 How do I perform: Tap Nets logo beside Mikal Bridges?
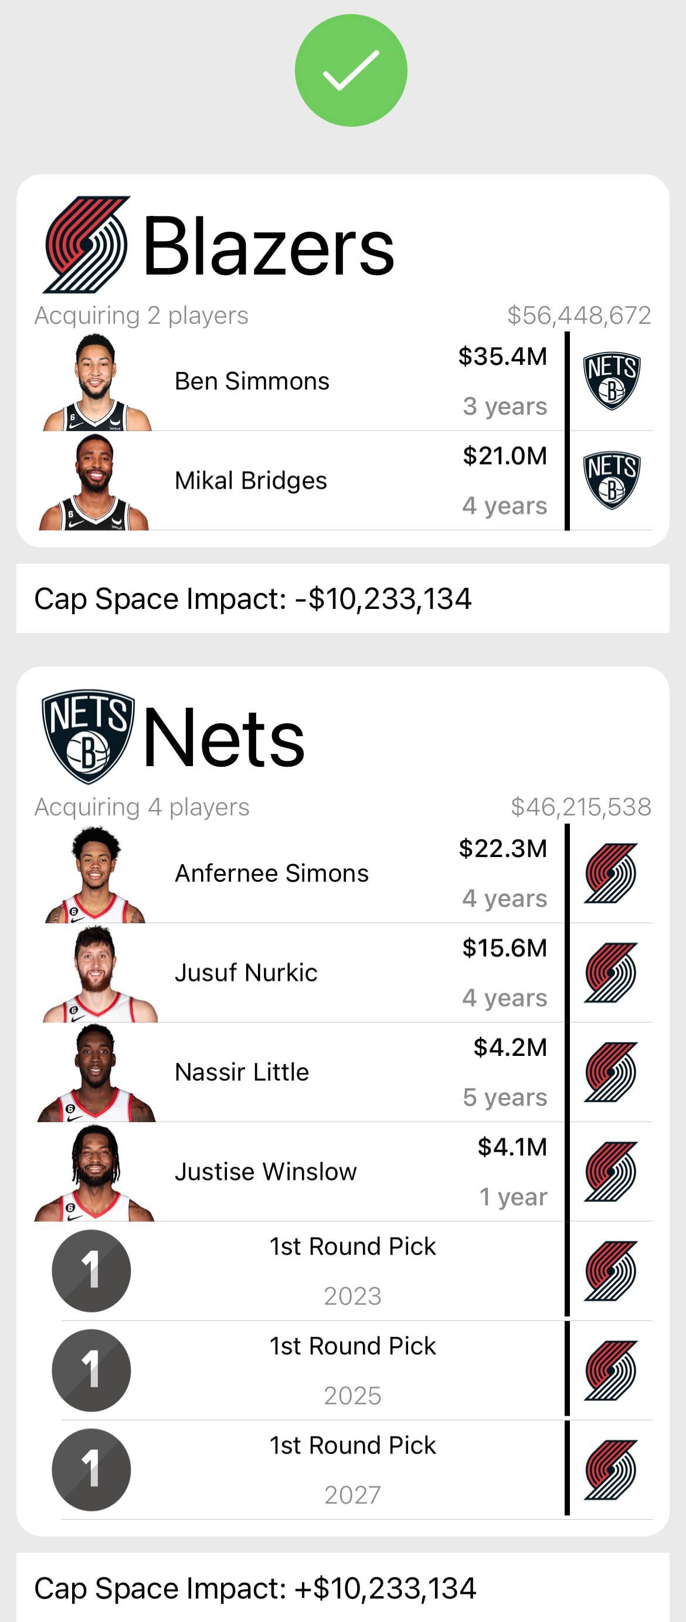click(611, 480)
